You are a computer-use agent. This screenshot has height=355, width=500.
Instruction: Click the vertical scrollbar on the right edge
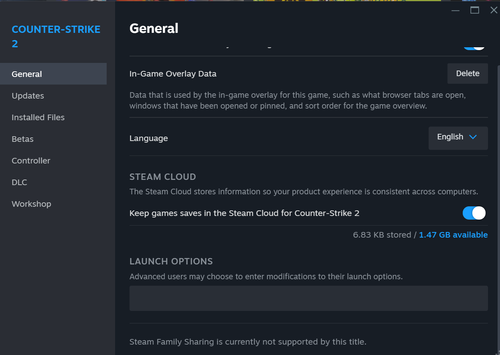(498, 200)
